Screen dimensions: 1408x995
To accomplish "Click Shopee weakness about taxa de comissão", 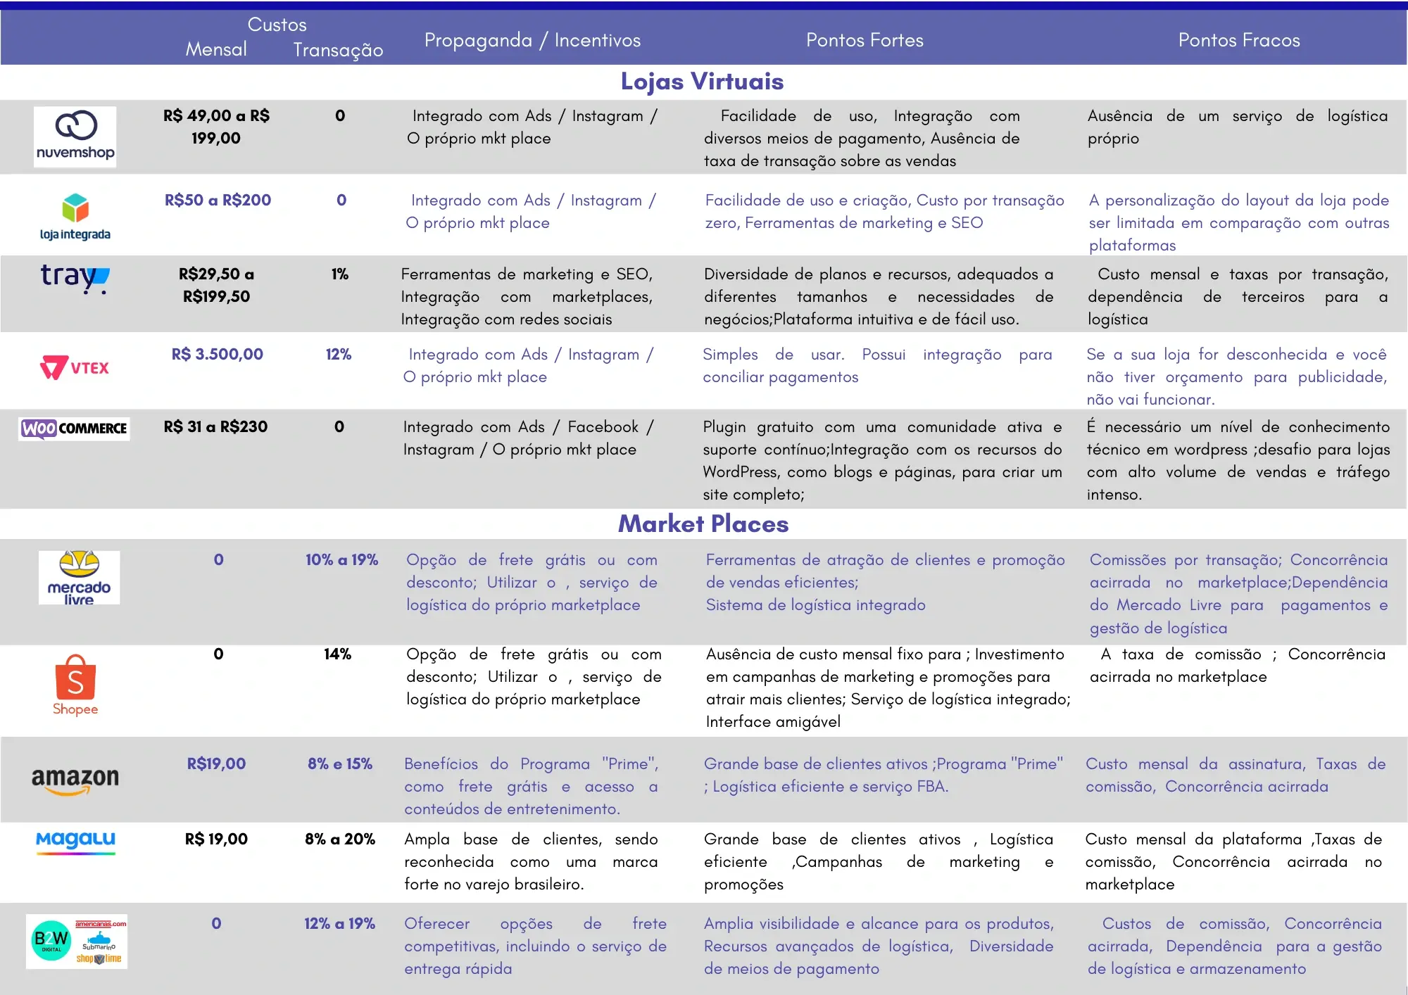I will [x=1238, y=665].
